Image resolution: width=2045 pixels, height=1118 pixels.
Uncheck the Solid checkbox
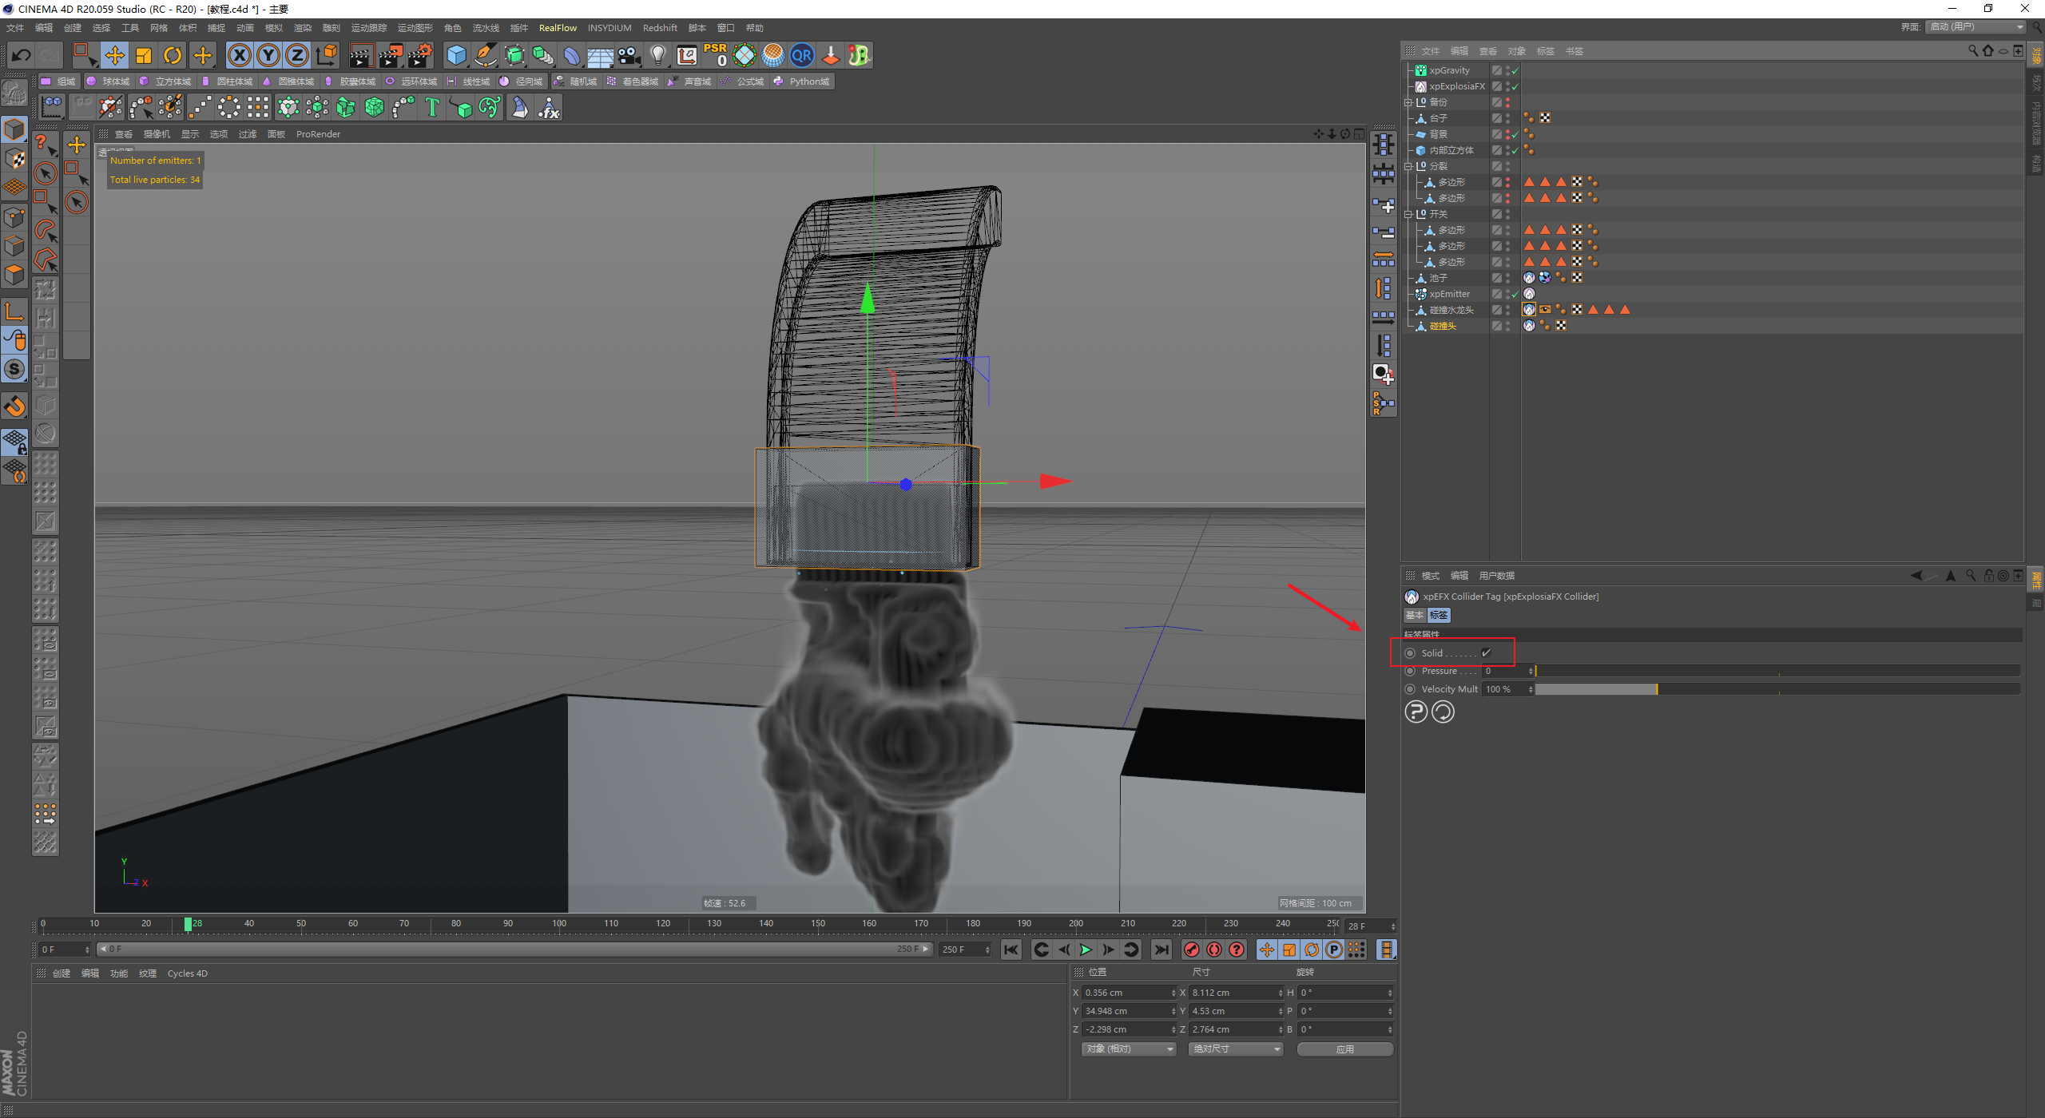pos(1486,653)
